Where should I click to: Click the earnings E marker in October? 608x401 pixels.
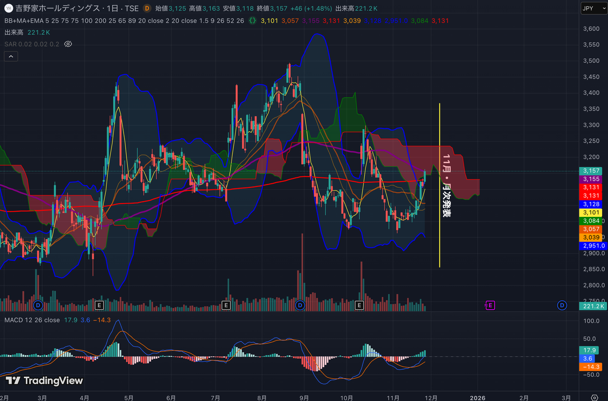[359, 305]
